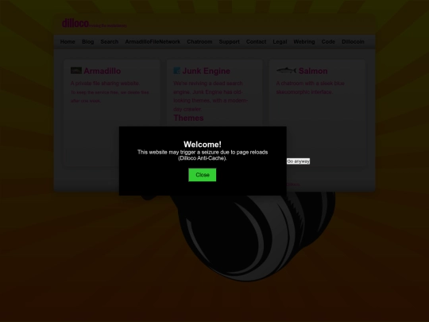Click text 'A private file sharing website.'
The height and width of the screenshot is (322, 429).
point(105,83)
